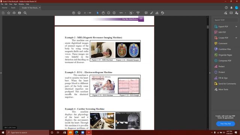Open Adobe Acrobat taskbar icon
240x135 pixels.
coord(89,132)
